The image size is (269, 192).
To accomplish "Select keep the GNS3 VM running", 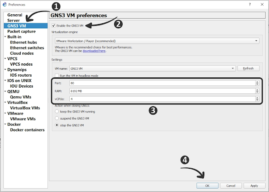I will [x=57, y=111].
